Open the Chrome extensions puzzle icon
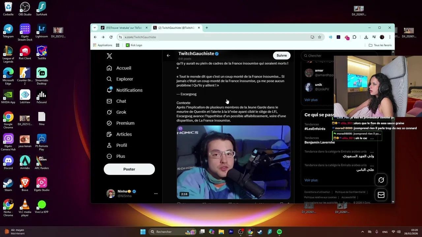 pyautogui.click(x=354, y=37)
